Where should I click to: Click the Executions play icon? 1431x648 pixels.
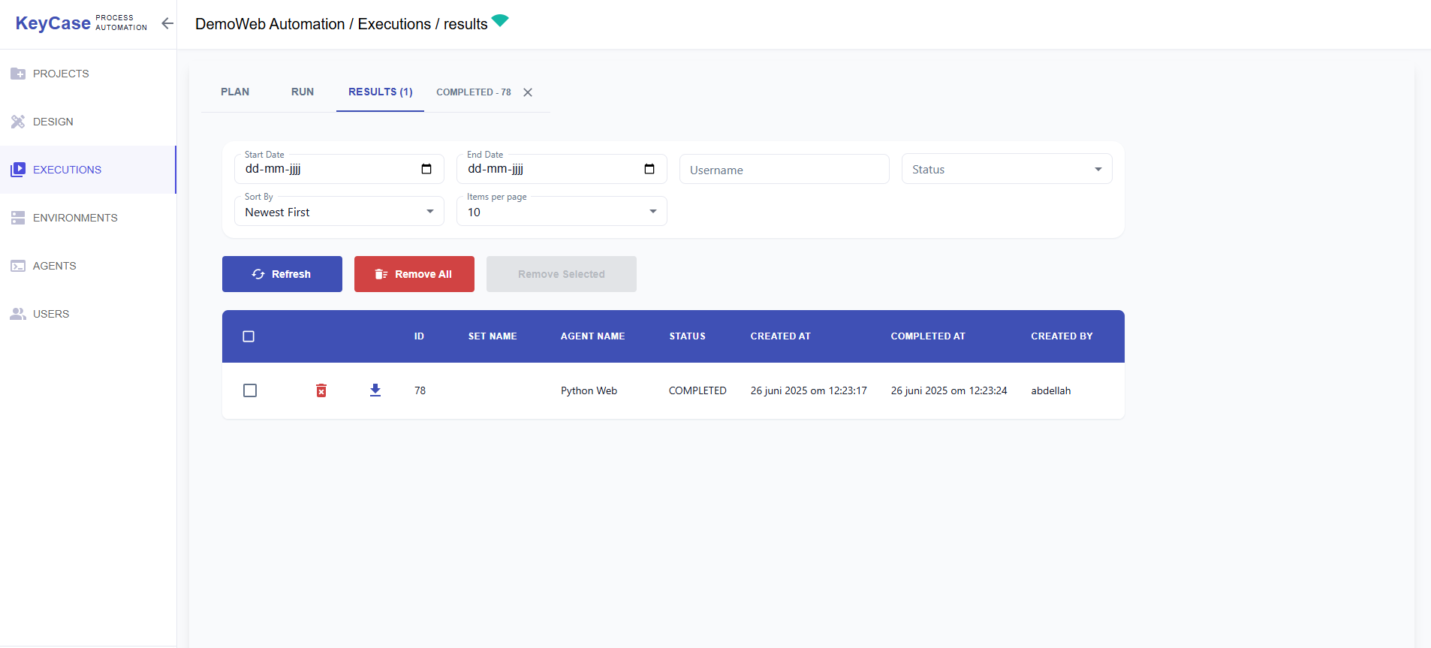click(18, 170)
